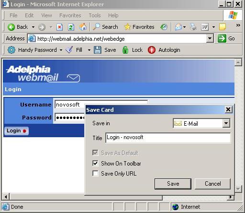The image size is (245, 213).
Task: Click the green Go arrow button
Action: 222,38
